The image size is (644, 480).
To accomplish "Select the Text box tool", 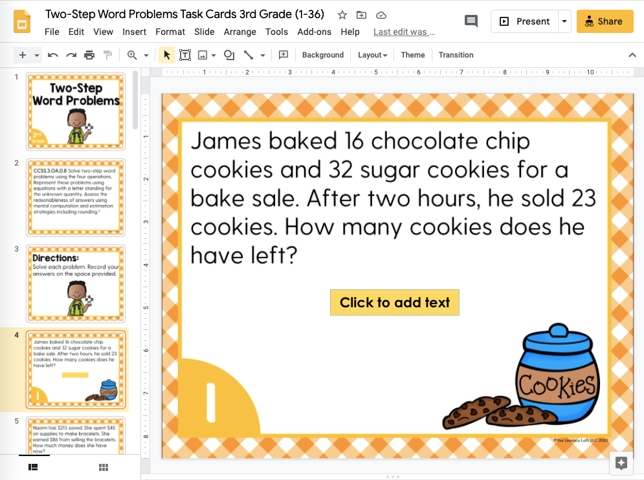I will (x=185, y=55).
